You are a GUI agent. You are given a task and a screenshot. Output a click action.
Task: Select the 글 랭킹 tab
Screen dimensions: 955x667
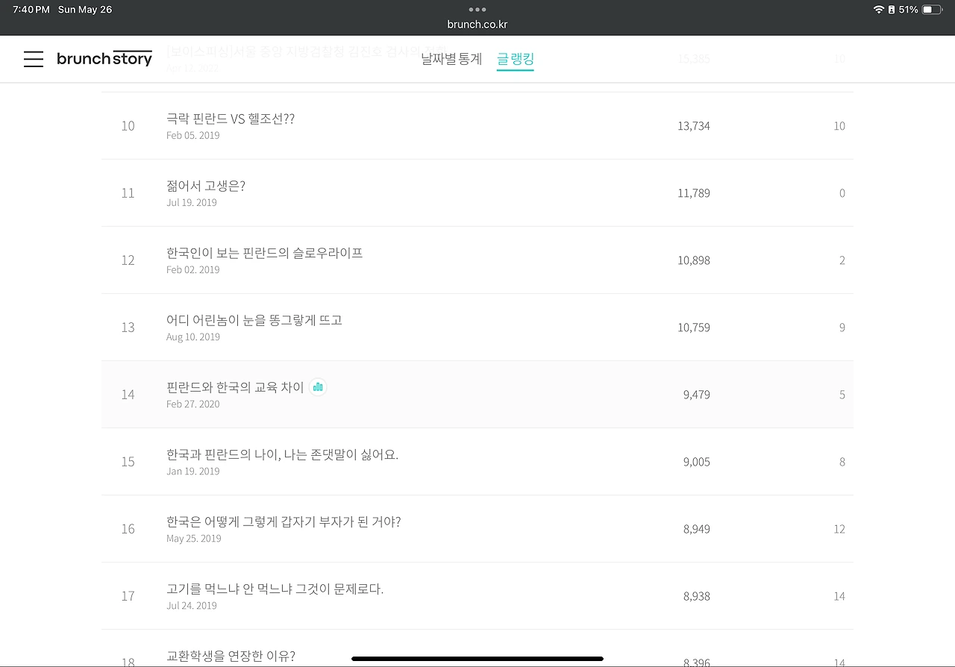pos(516,59)
